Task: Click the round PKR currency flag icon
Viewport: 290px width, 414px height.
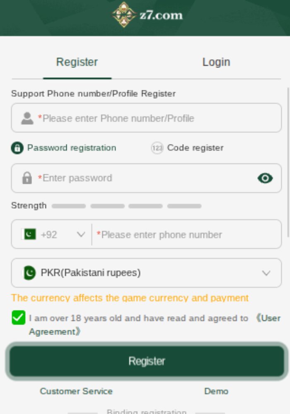Action: 29,273
